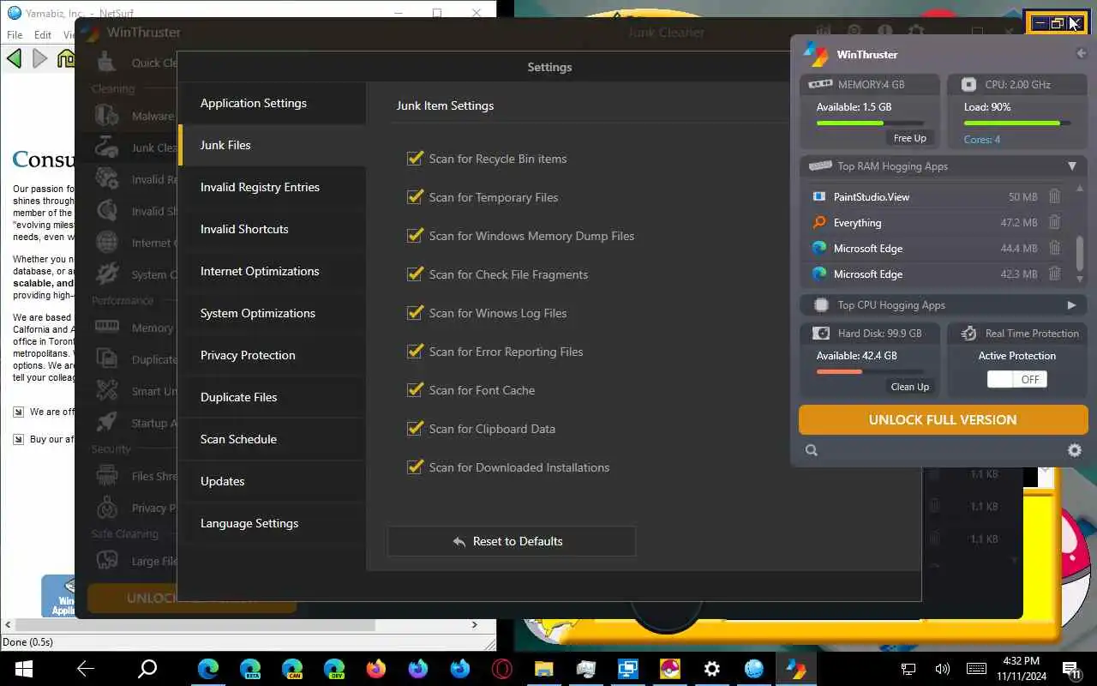Toggle Scan for Downloaded Installations

pyautogui.click(x=416, y=466)
